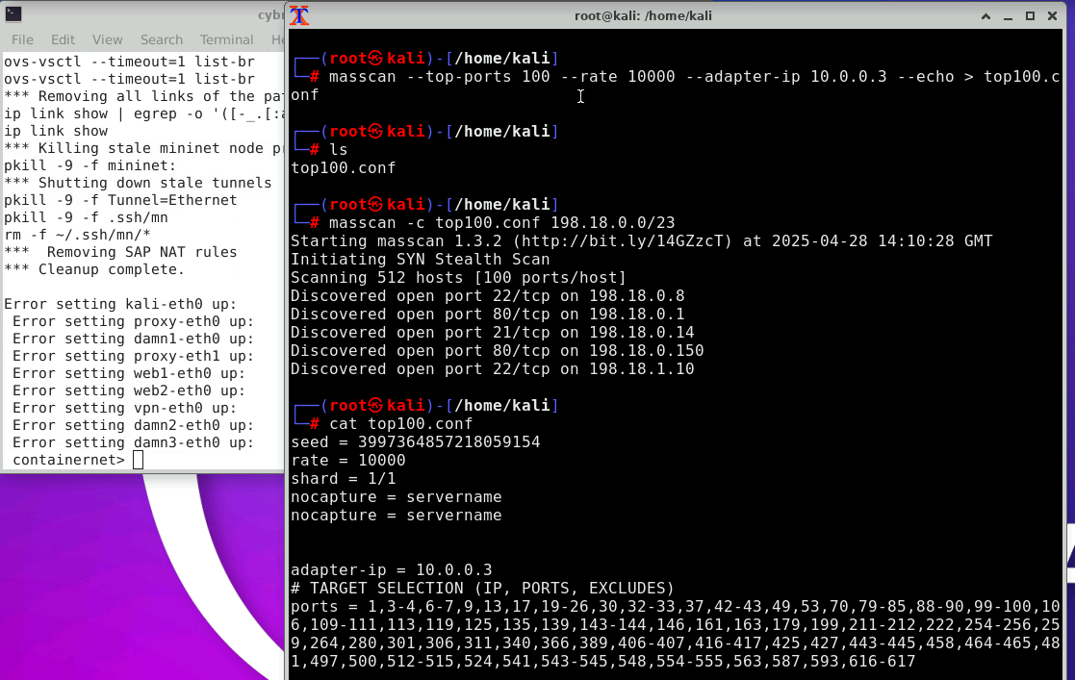Close the root@kali xterm window
The image size is (1075, 680).
[x=1052, y=16]
